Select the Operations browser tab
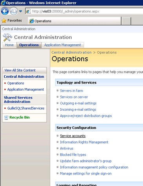 (74, 21)
